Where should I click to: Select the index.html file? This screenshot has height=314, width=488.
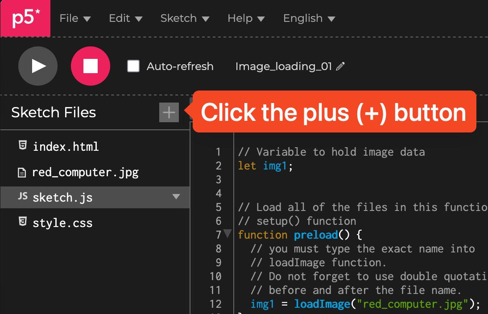(x=66, y=146)
